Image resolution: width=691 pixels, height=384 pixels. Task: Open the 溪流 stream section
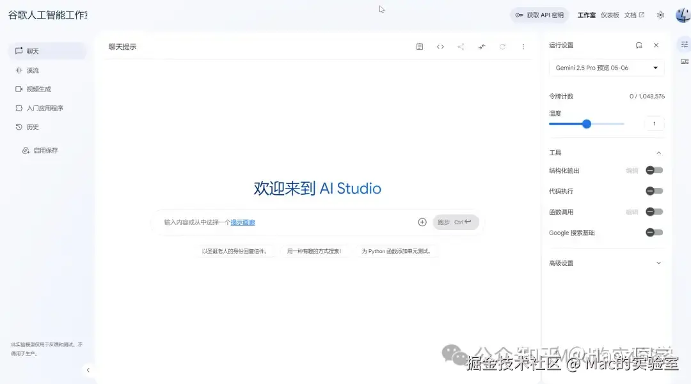point(47,70)
